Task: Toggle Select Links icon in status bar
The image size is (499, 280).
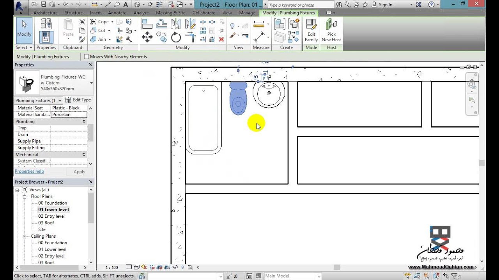Action: pyautogui.click(x=408, y=276)
